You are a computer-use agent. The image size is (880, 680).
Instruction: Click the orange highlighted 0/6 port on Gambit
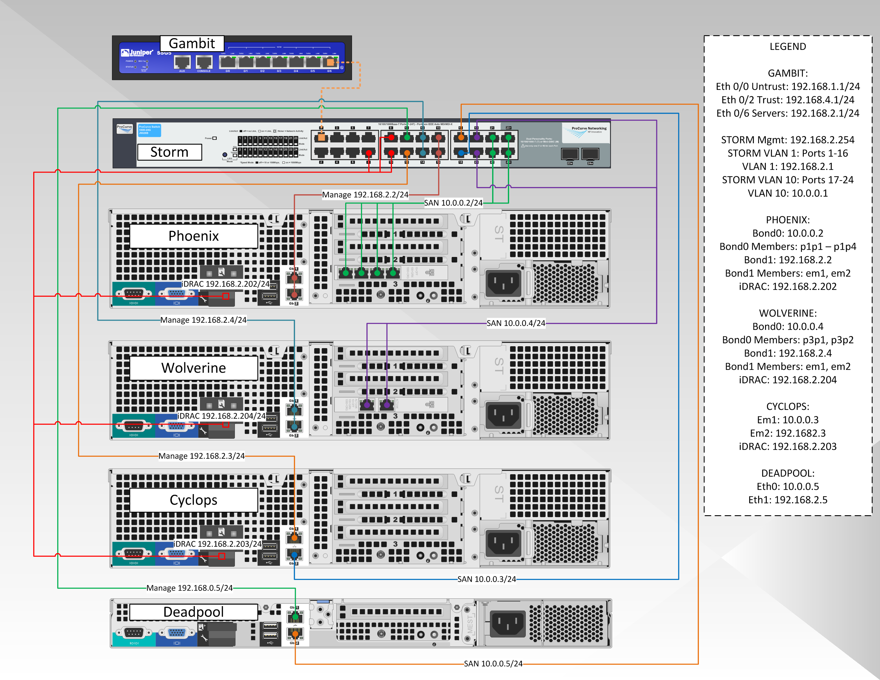330,62
